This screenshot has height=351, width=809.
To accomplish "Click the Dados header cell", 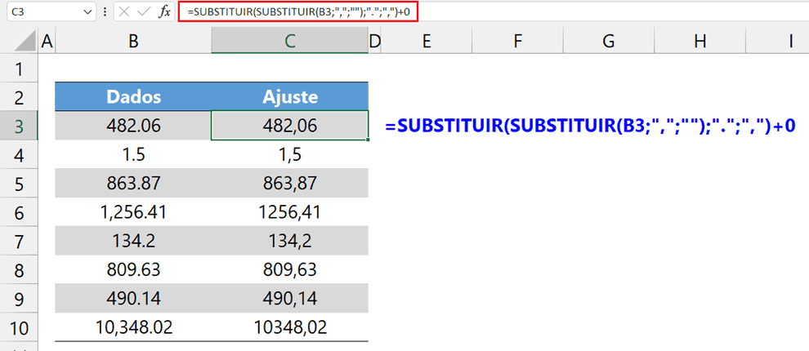I will pos(134,96).
